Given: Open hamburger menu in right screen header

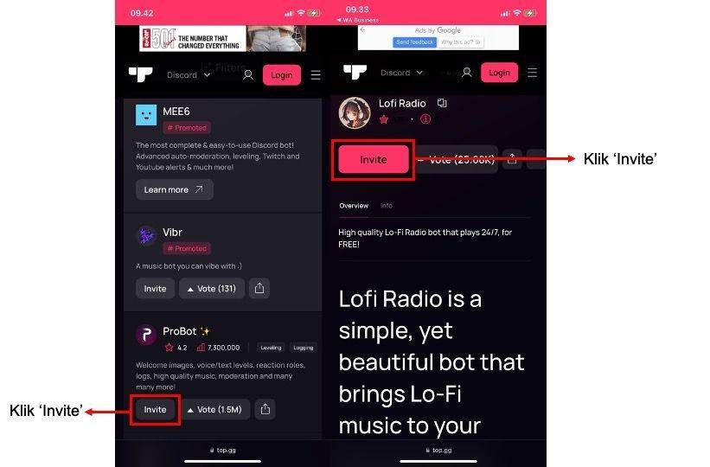Looking at the screenshot, I should tap(532, 73).
